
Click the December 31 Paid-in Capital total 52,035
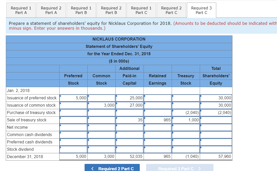(x=136, y=157)
